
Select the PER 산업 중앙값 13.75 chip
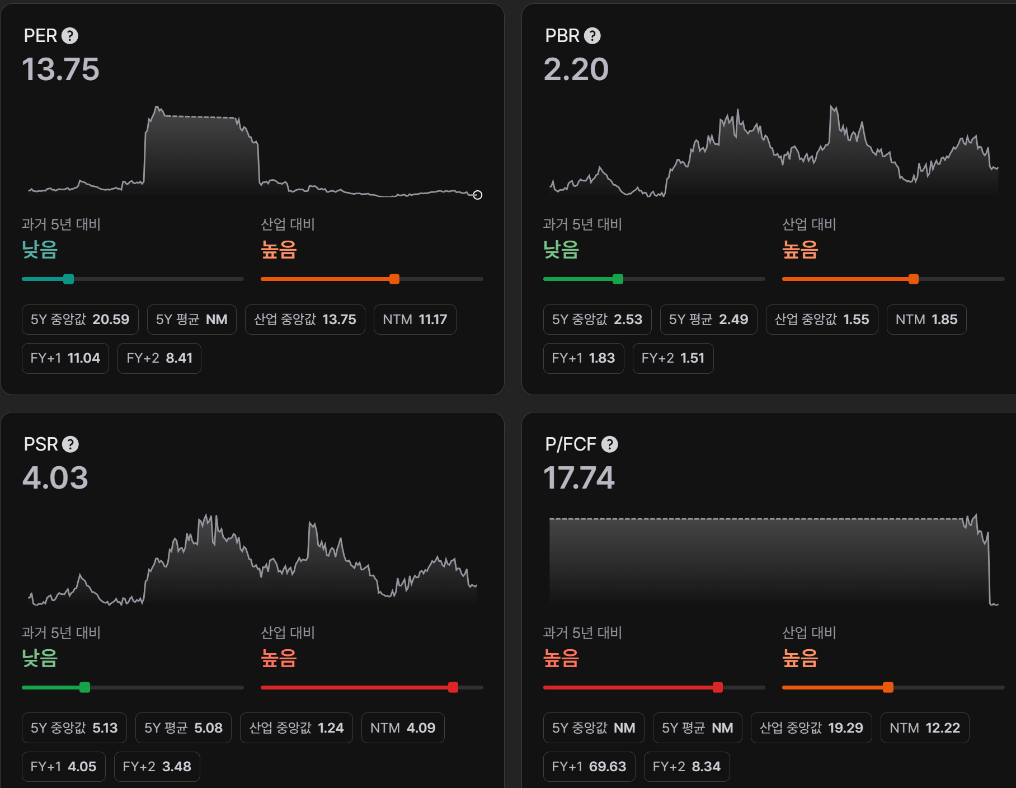click(305, 320)
